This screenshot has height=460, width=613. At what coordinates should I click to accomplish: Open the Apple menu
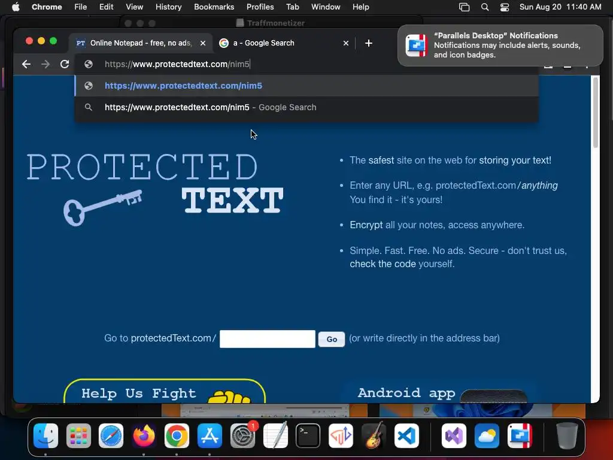16,7
